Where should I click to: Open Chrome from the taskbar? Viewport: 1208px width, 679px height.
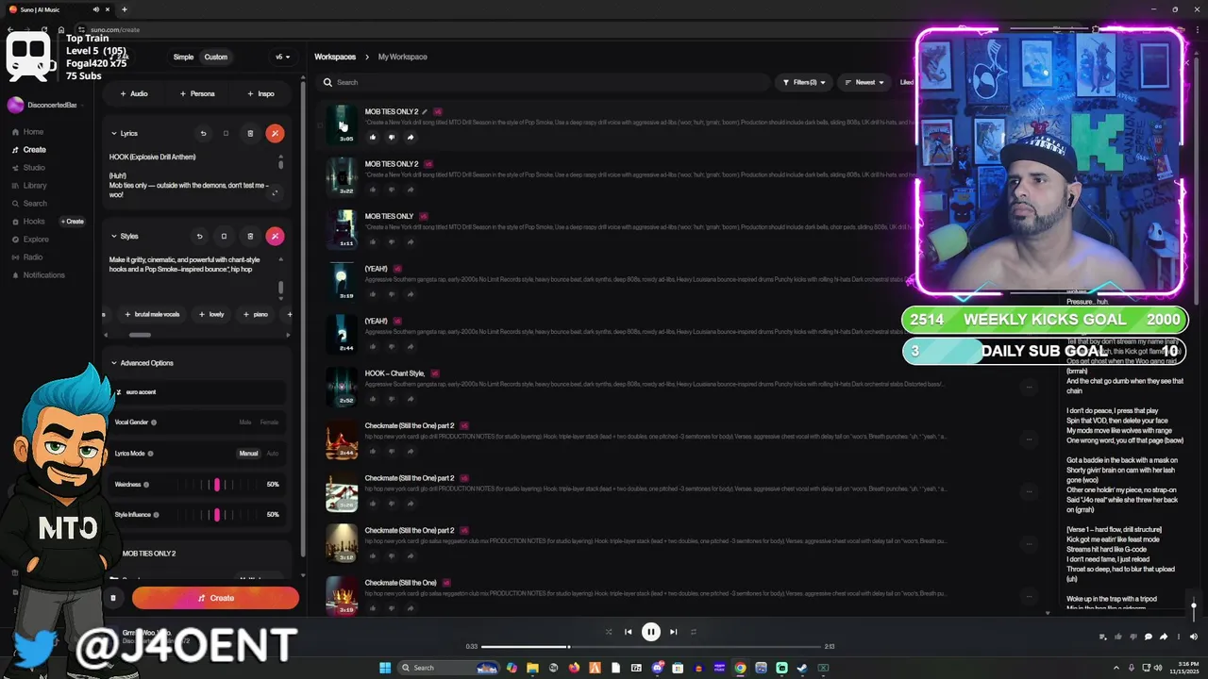[x=740, y=668]
